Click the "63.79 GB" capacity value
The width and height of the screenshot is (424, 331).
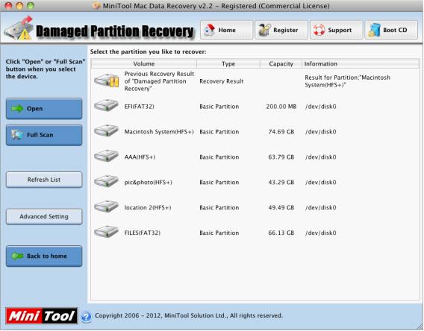[281, 157]
